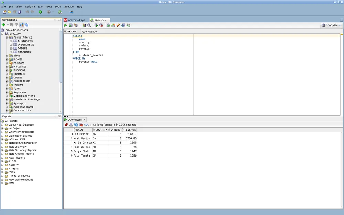Click the New file icon in main toolbar
344x215 pixels.
click(4, 12)
